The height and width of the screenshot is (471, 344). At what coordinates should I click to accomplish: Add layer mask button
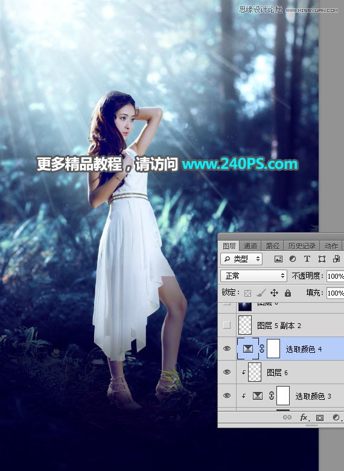pyautogui.click(x=320, y=417)
